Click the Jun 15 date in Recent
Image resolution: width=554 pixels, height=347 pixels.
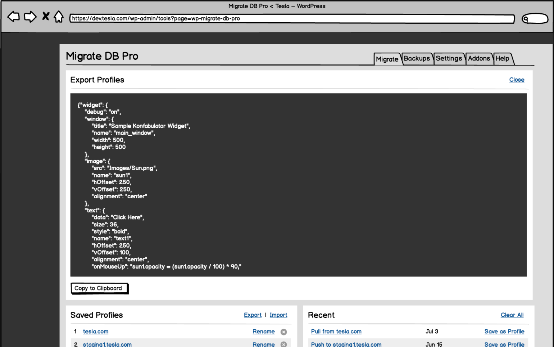tap(434, 344)
